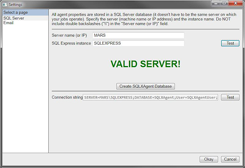This screenshot has width=245, height=168.
Task: Maximize the Settings window
Action: 224,3
